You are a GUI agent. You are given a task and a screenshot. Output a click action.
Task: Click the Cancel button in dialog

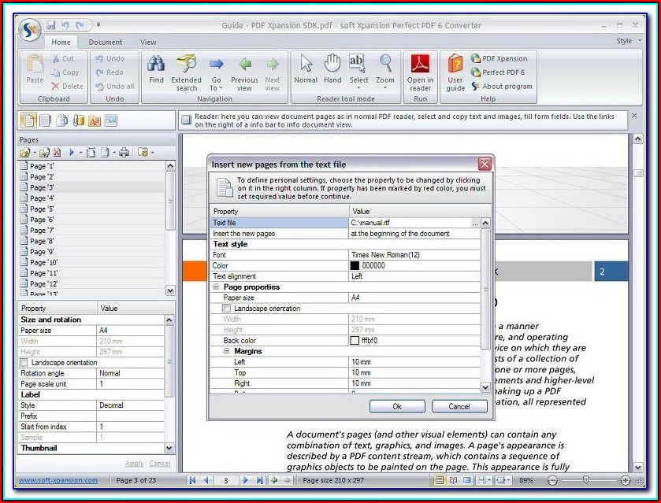click(x=459, y=406)
